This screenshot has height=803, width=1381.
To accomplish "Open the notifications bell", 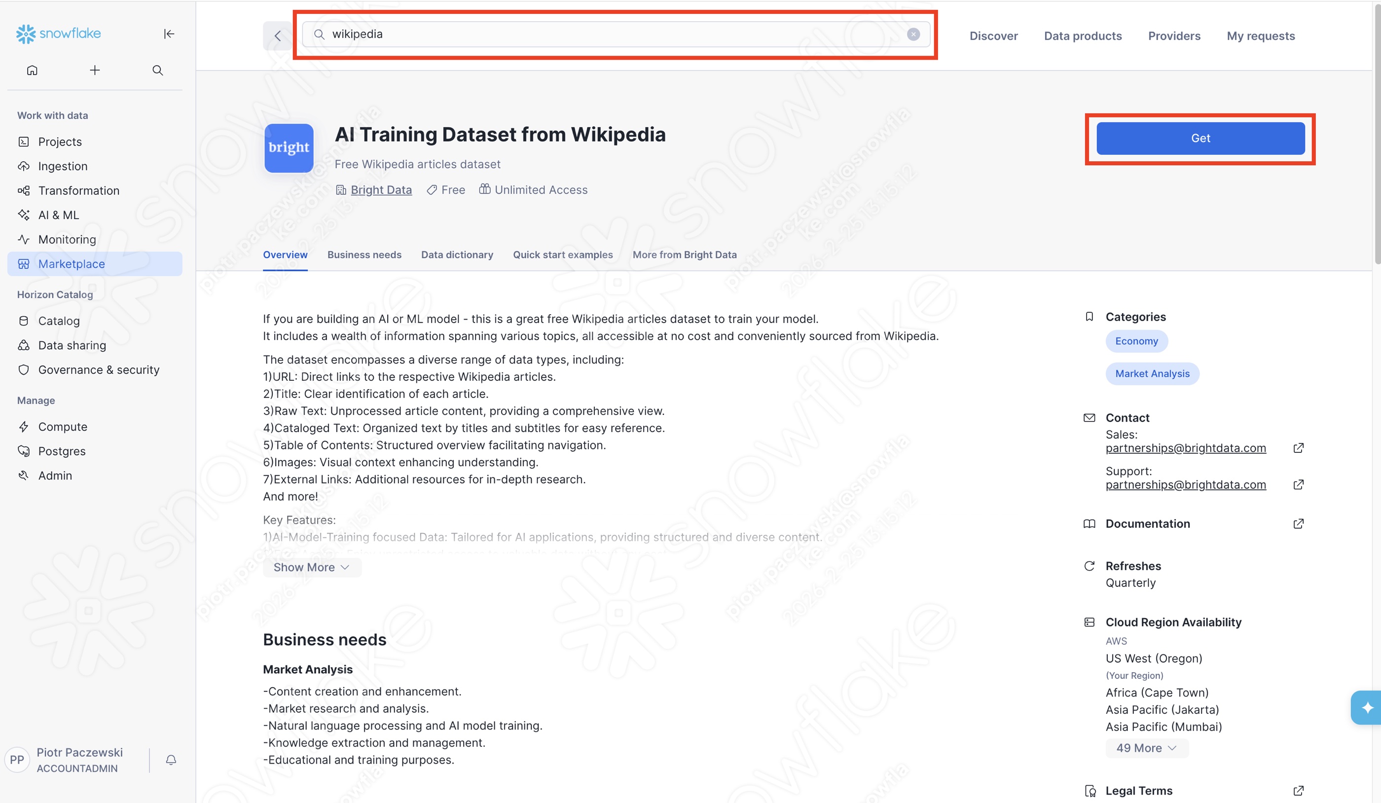I will (171, 760).
